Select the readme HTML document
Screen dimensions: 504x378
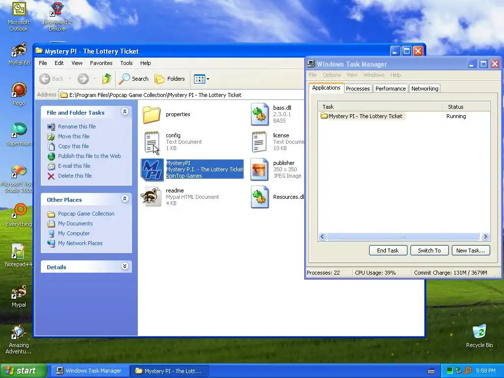coord(180,197)
